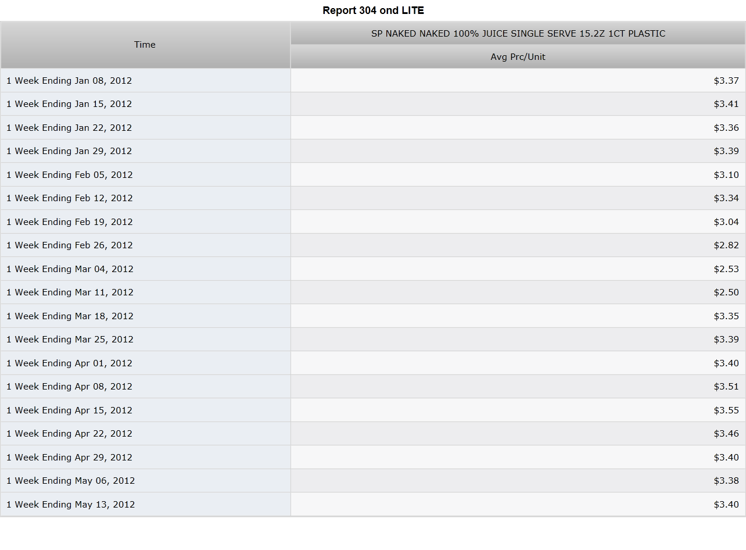Click the $3.36 price value
746x550 pixels.
click(726, 128)
